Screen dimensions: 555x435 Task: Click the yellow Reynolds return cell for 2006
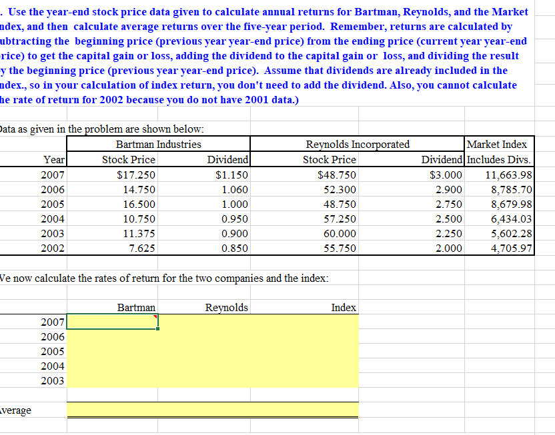pos(203,336)
